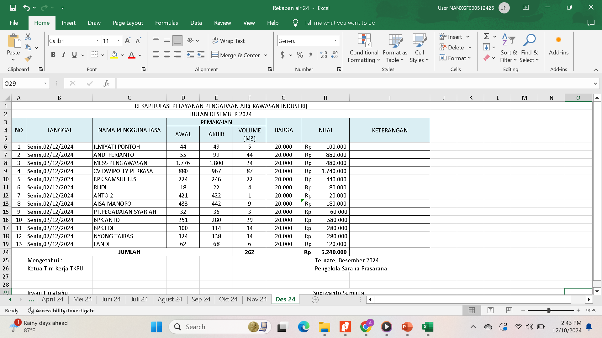Open the font size dropdown
Viewport: 602px width, 338px height.
pyautogui.click(x=119, y=41)
